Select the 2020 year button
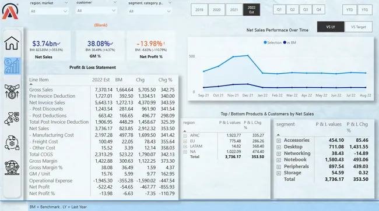 (216, 10)
